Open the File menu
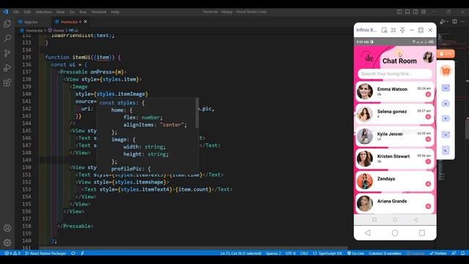Image resolution: width=469 pixels, height=264 pixels. point(16,12)
